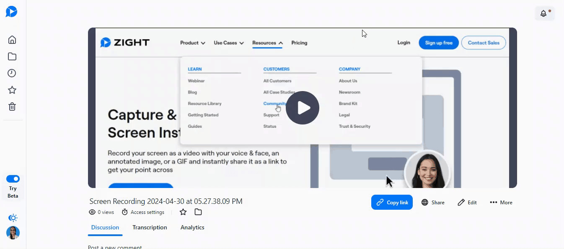Open the notifications bell
This screenshot has height=249, width=564.
pos(544,13)
